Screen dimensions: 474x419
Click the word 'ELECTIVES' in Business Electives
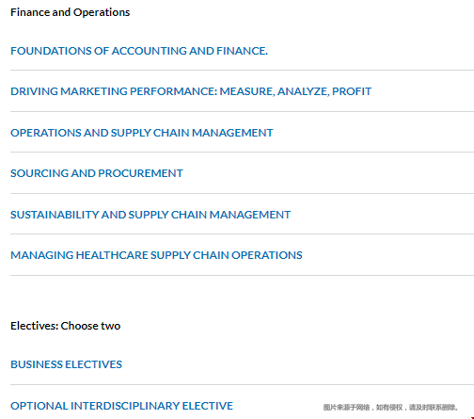[93, 364]
